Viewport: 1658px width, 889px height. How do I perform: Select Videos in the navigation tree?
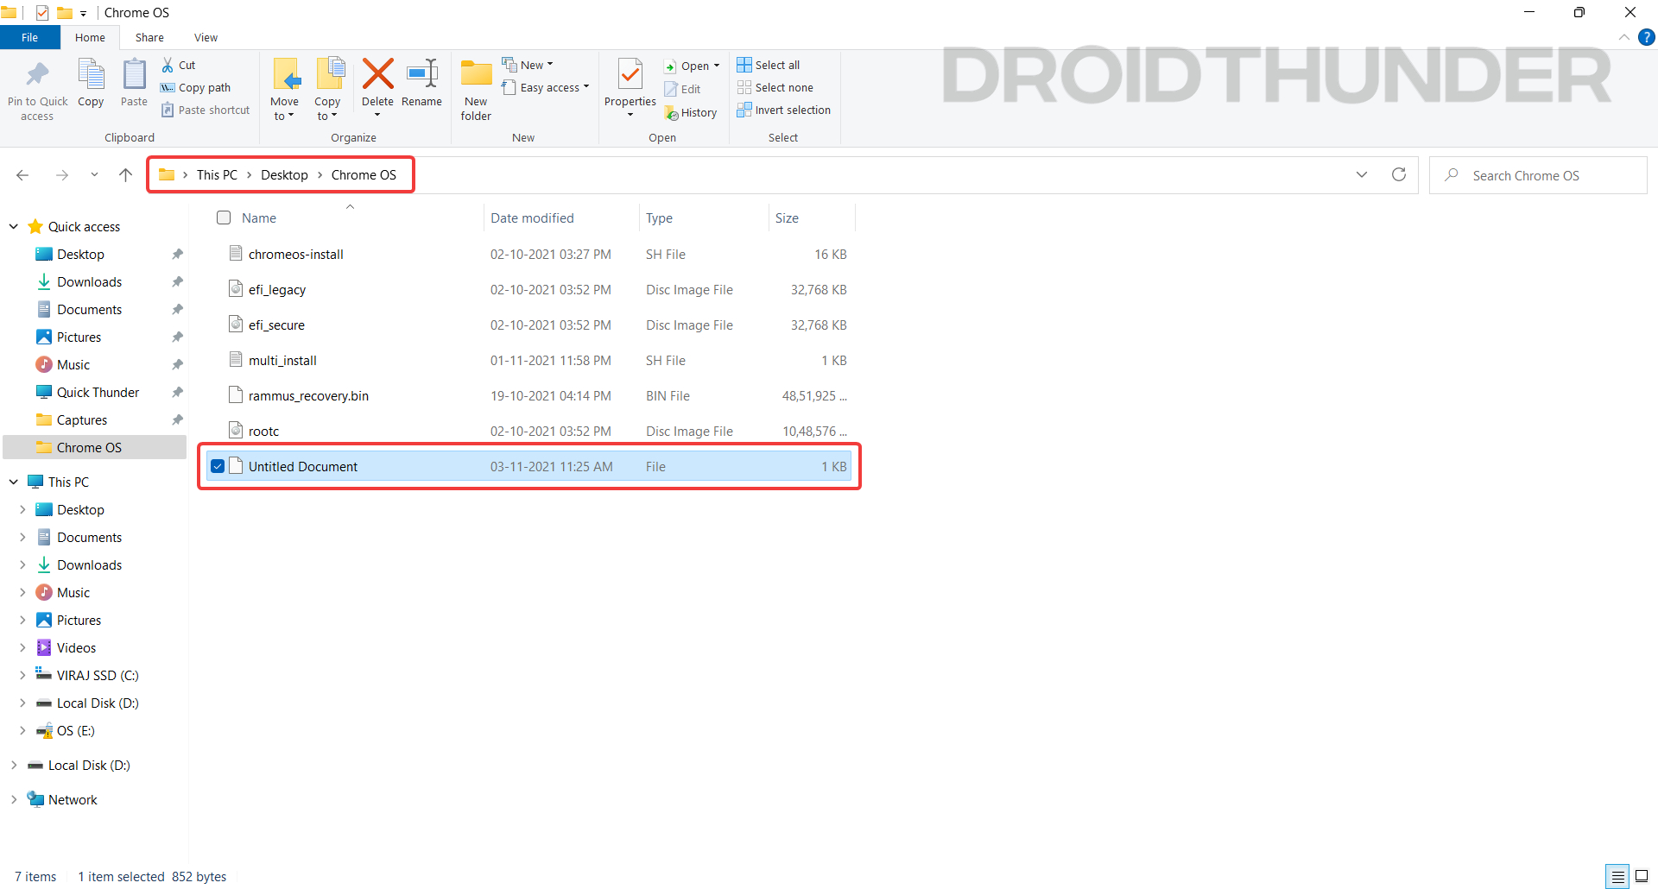click(x=76, y=647)
